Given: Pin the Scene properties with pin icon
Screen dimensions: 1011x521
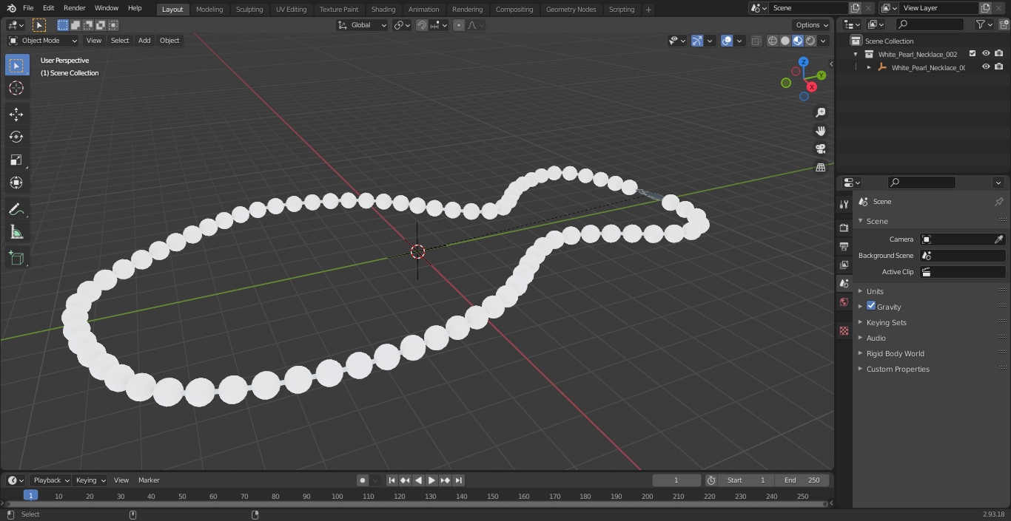Looking at the screenshot, I should [x=998, y=202].
